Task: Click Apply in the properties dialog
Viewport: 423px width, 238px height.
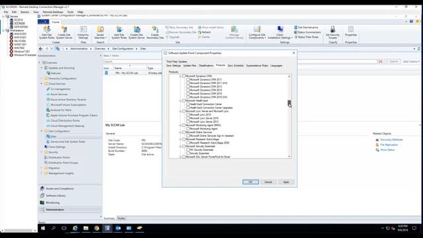Action: click(x=286, y=182)
